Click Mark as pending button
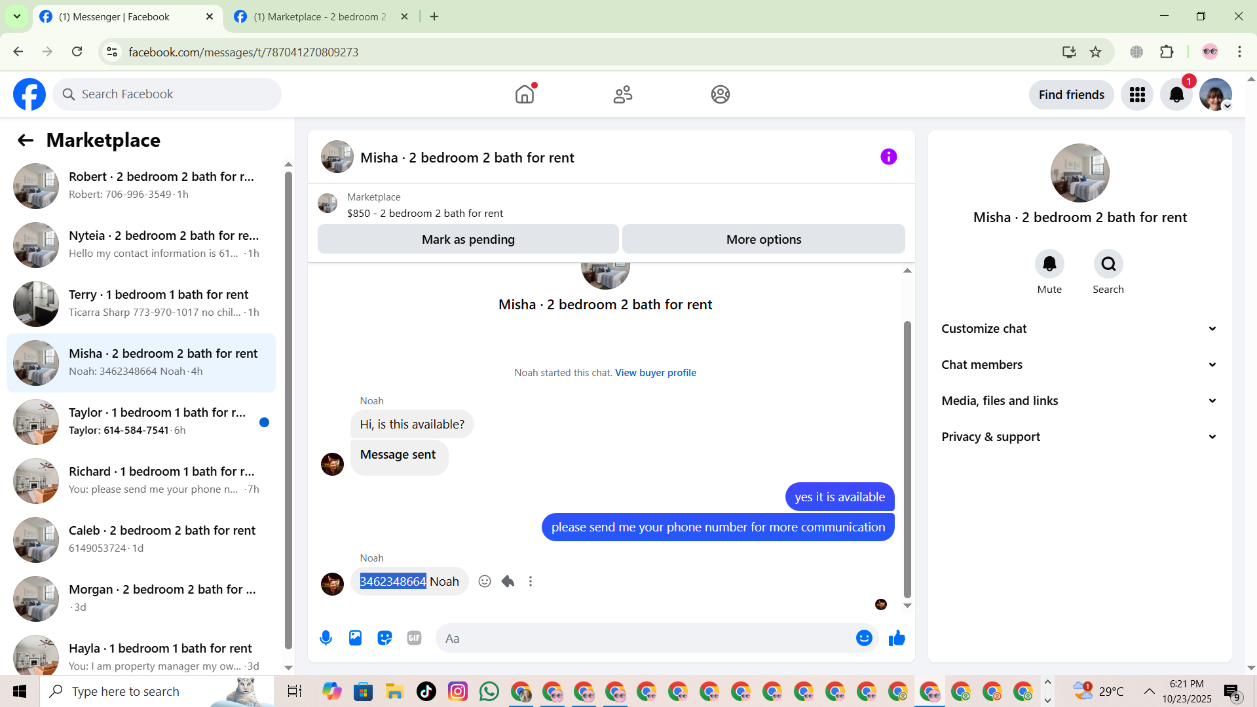The image size is (1257, 707). click(468, 239)
